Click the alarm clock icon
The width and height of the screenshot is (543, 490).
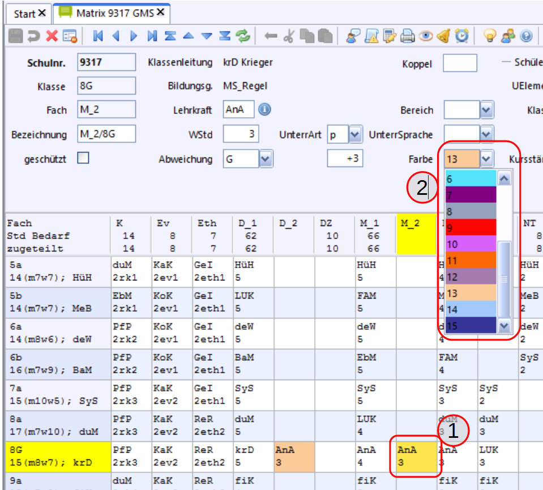pyautogui.click(x=462, y=36)
